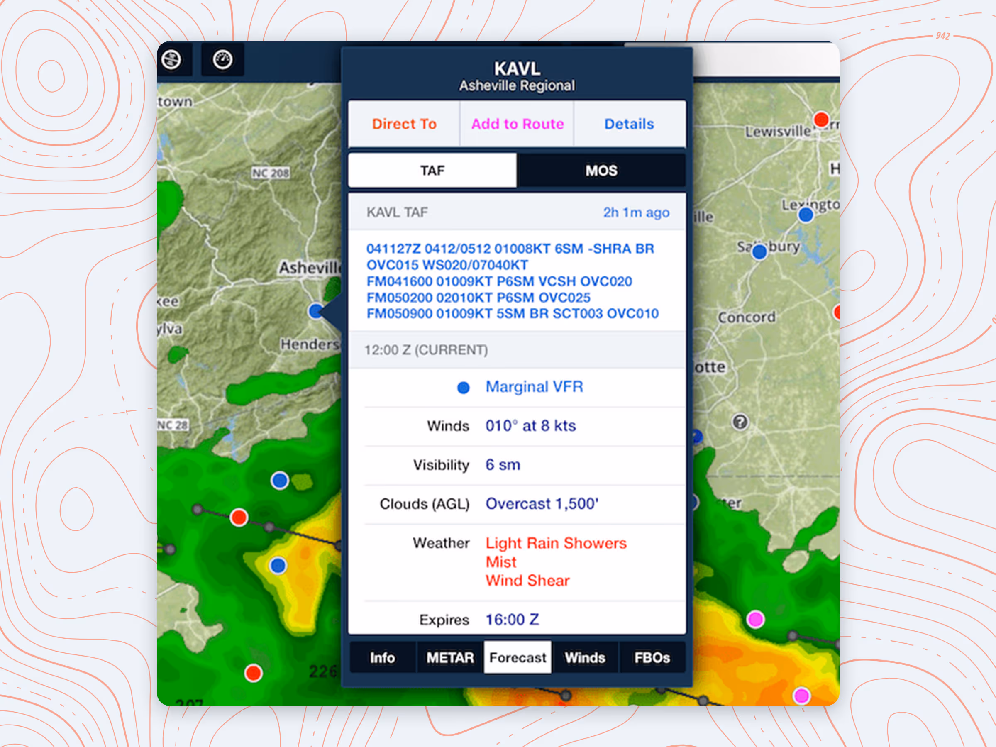Choose Add to Route
996x747 pixels.
pyautogui.click(x=517, y=124)
